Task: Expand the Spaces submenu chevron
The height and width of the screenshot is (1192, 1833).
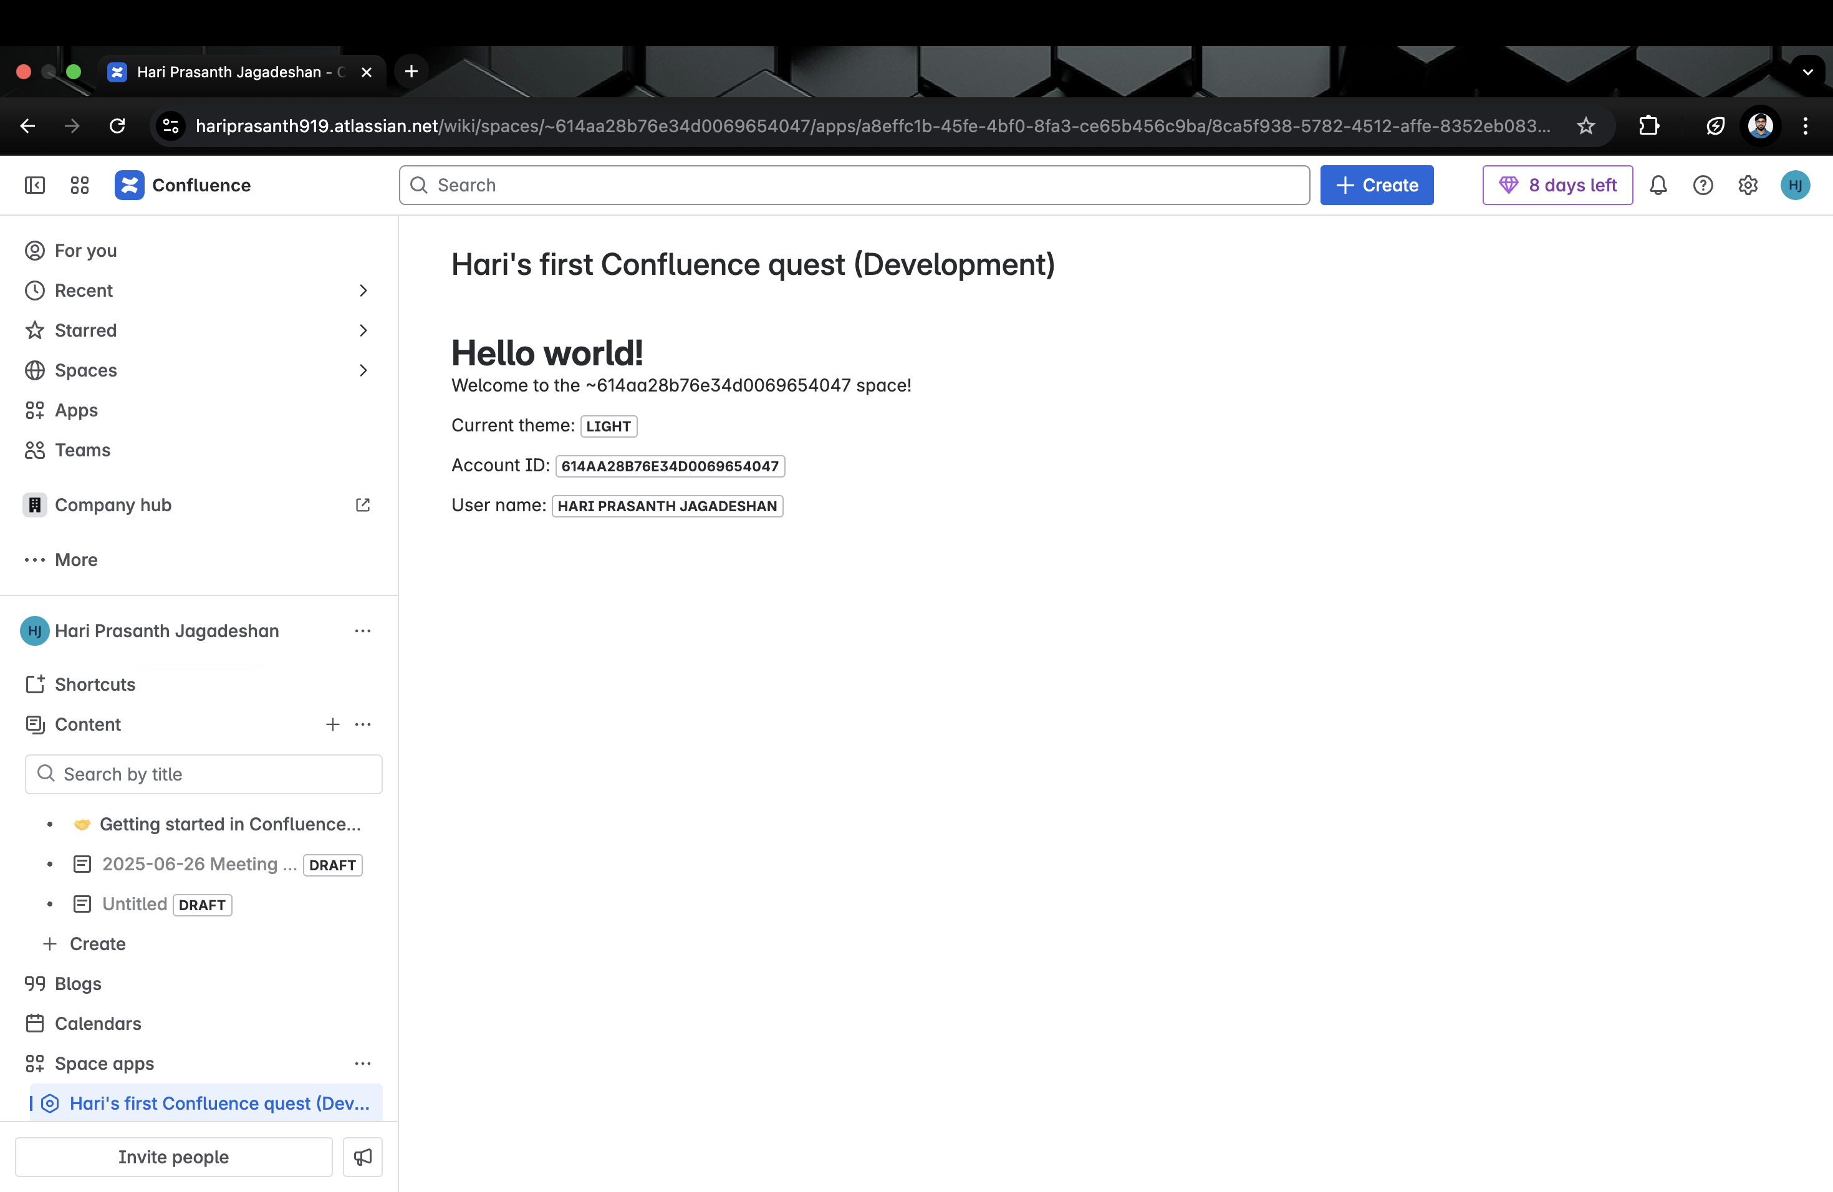Action: tap(363, 370)
